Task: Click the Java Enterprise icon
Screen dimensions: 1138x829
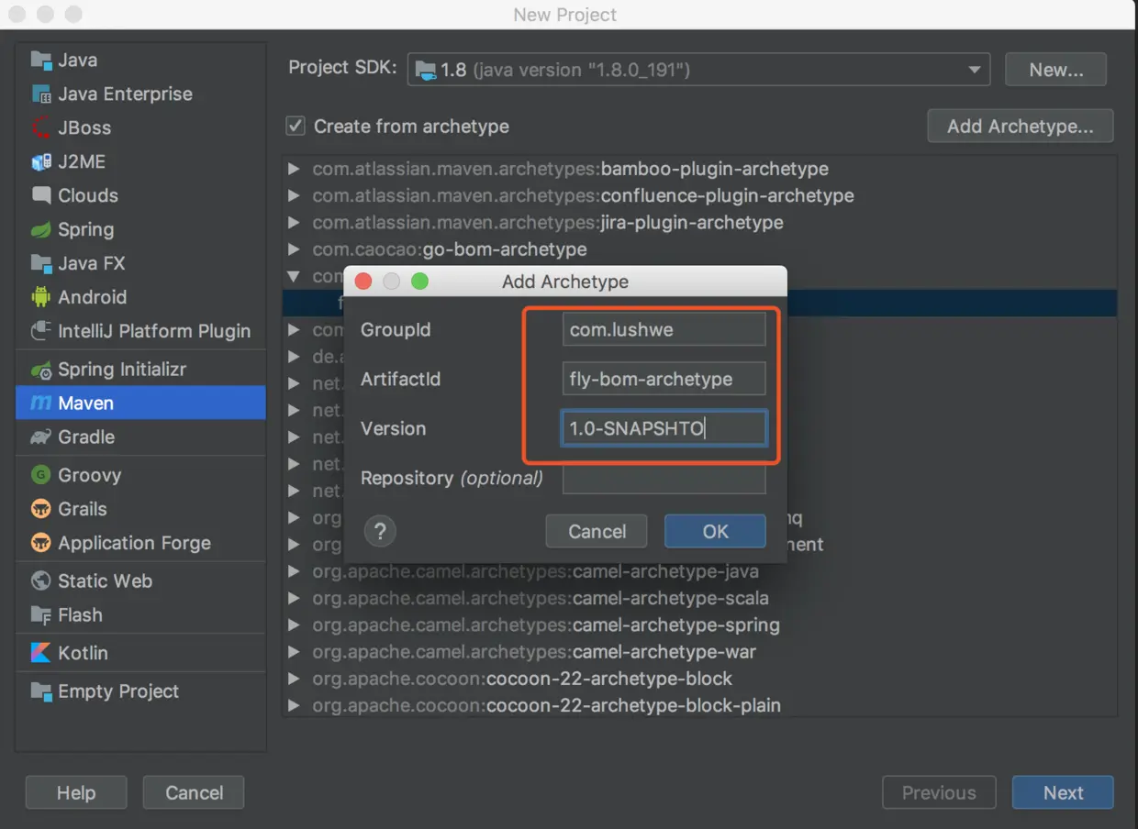Action: [41, 94]
